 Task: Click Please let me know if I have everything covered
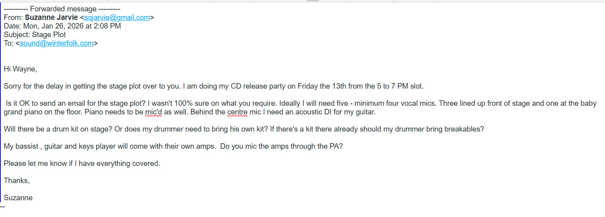pyautogui.click(x=82, y=164)
